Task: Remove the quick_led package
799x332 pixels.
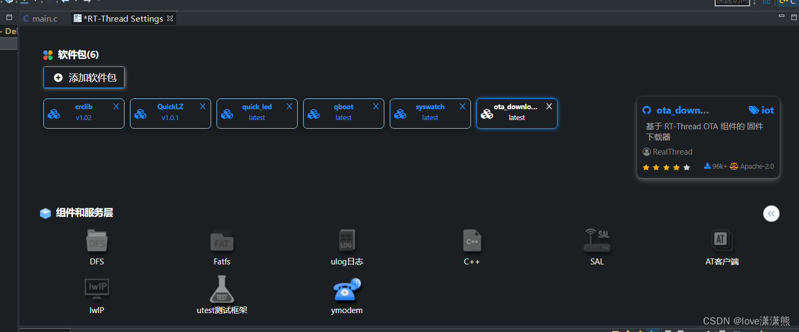Action: 289,107
